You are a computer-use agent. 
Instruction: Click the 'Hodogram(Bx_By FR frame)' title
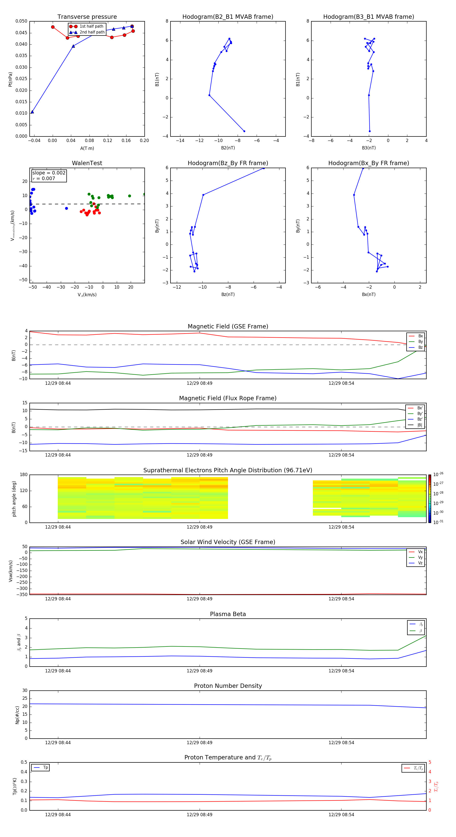369,163
